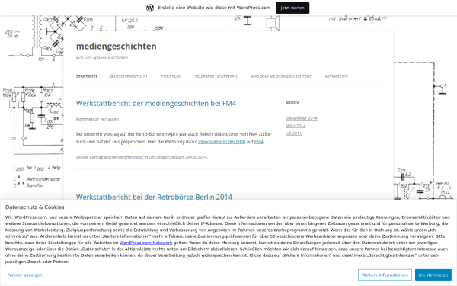Click the 'Datenschutz & Cookies' heading

pos(35,207)
